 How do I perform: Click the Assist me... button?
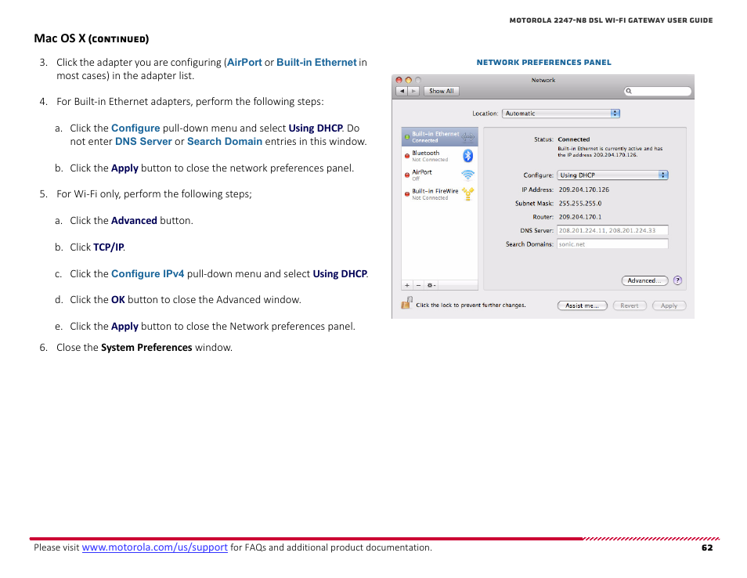(582, 305)
